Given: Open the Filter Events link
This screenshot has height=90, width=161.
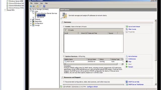Looking at the screenshot, I should click(x=132, y=29).
